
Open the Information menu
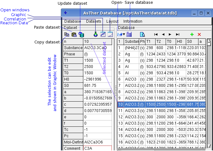(x=133, y=21)
